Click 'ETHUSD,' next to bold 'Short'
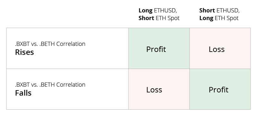 click(x=228, y=11)
